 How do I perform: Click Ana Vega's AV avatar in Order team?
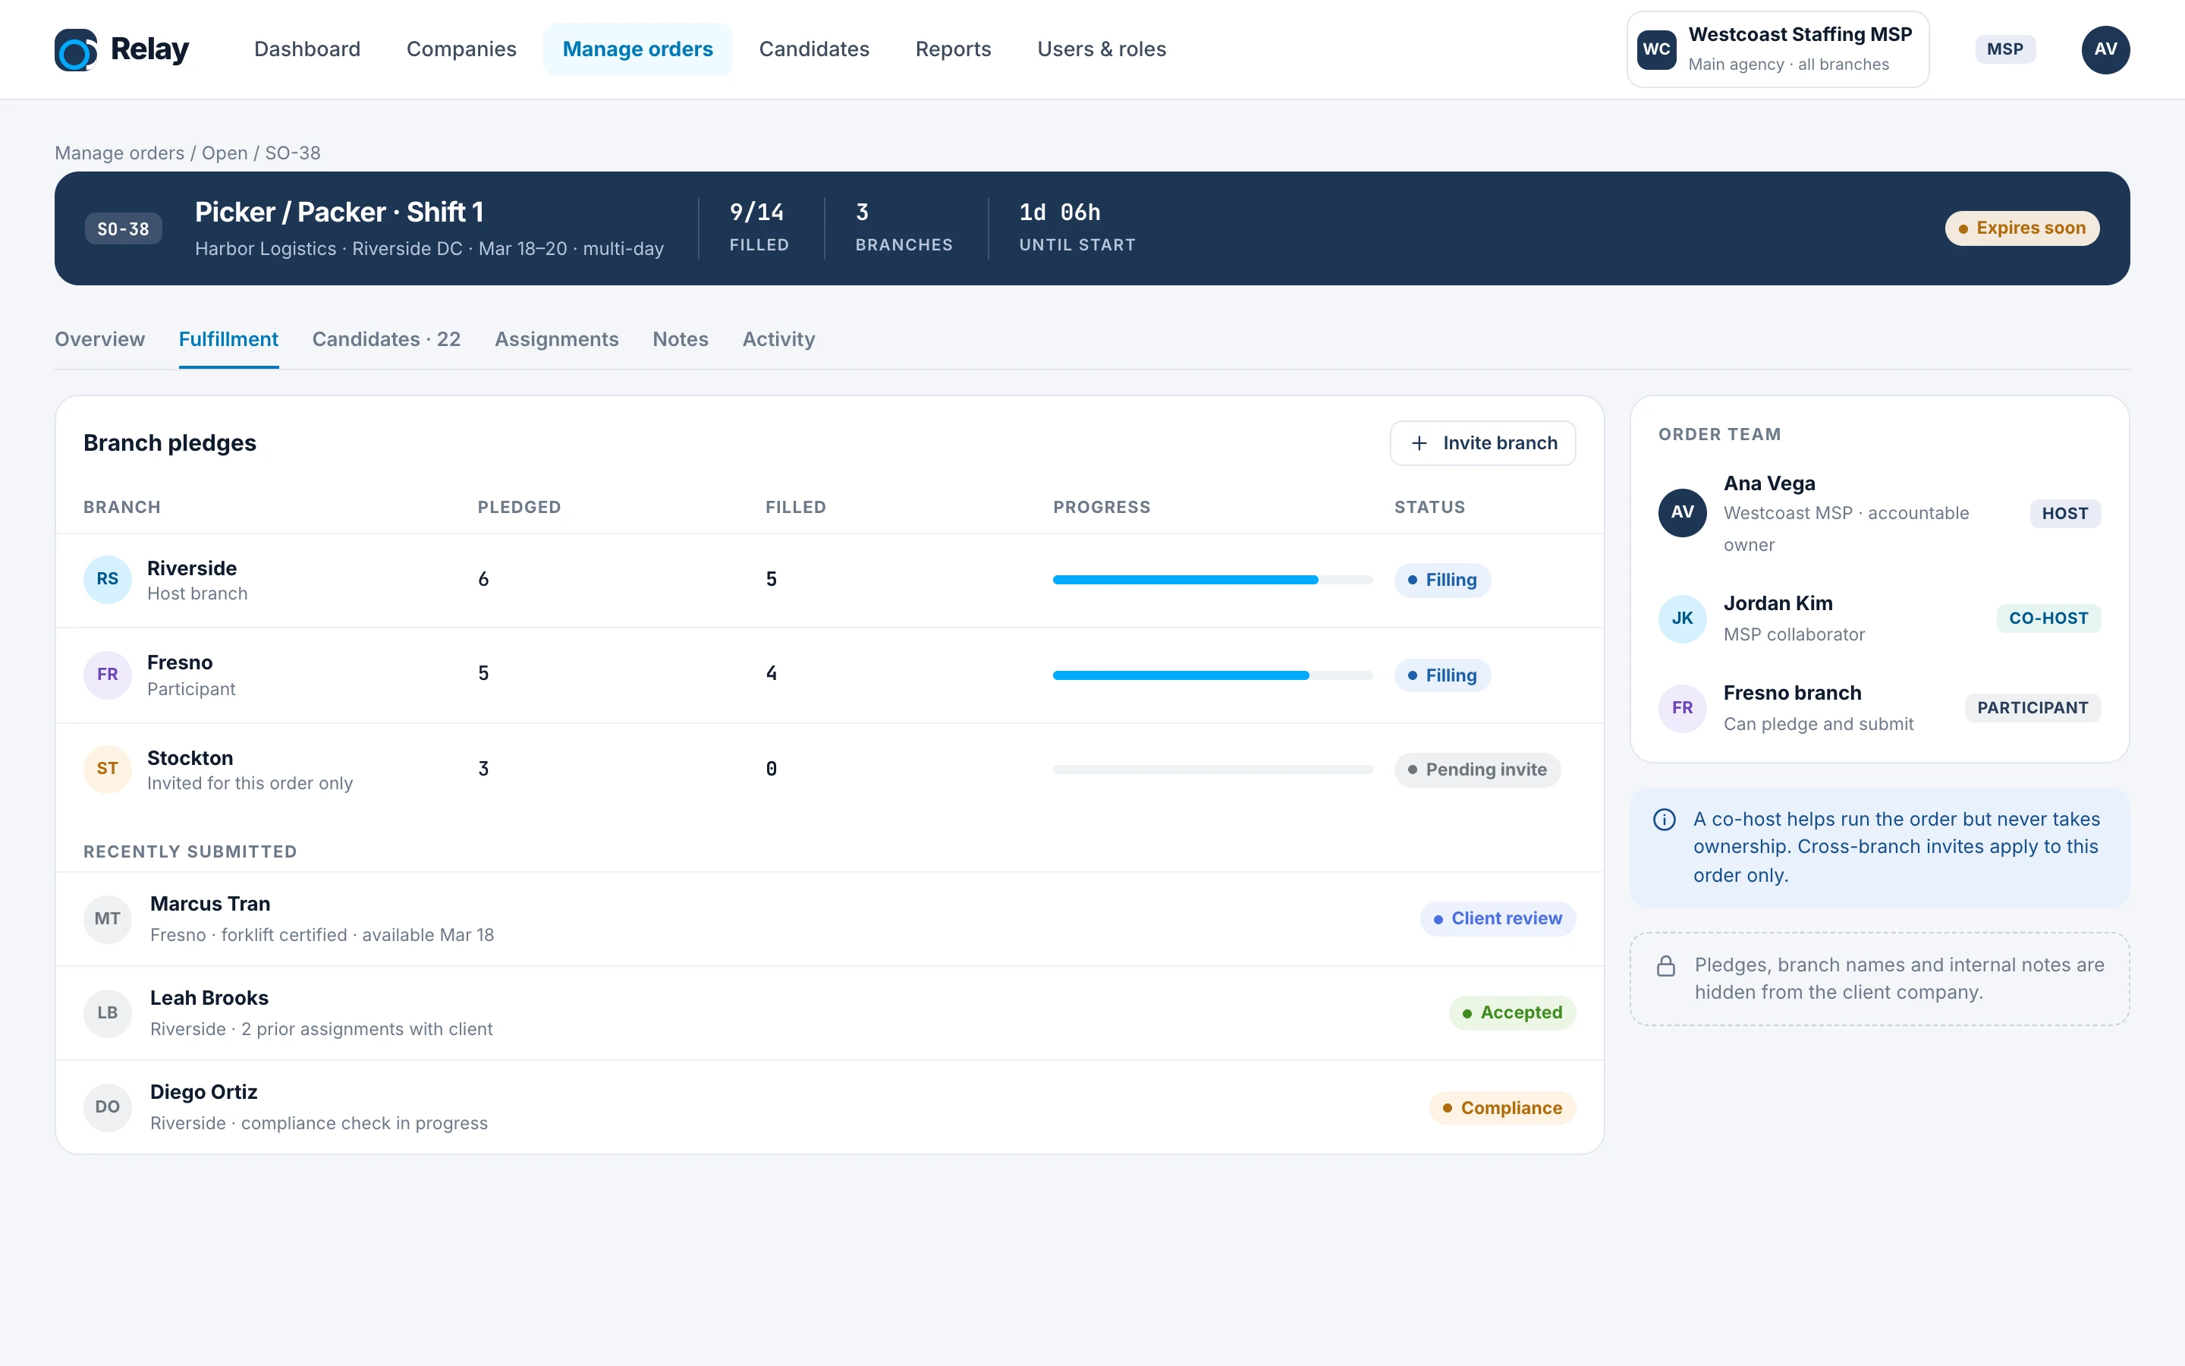(1682, 512)
